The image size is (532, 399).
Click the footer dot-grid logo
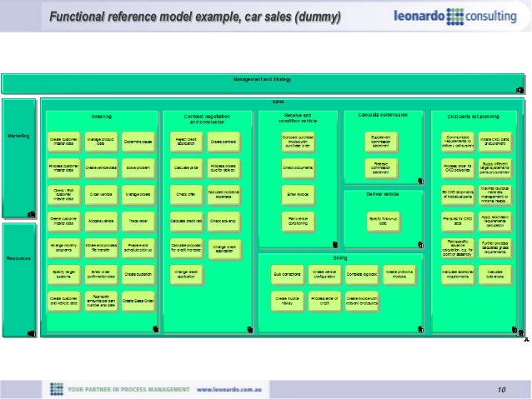tap(57, 389)
